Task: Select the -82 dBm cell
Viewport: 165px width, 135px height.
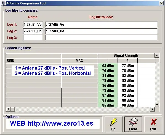Action: tap(127, 76)
